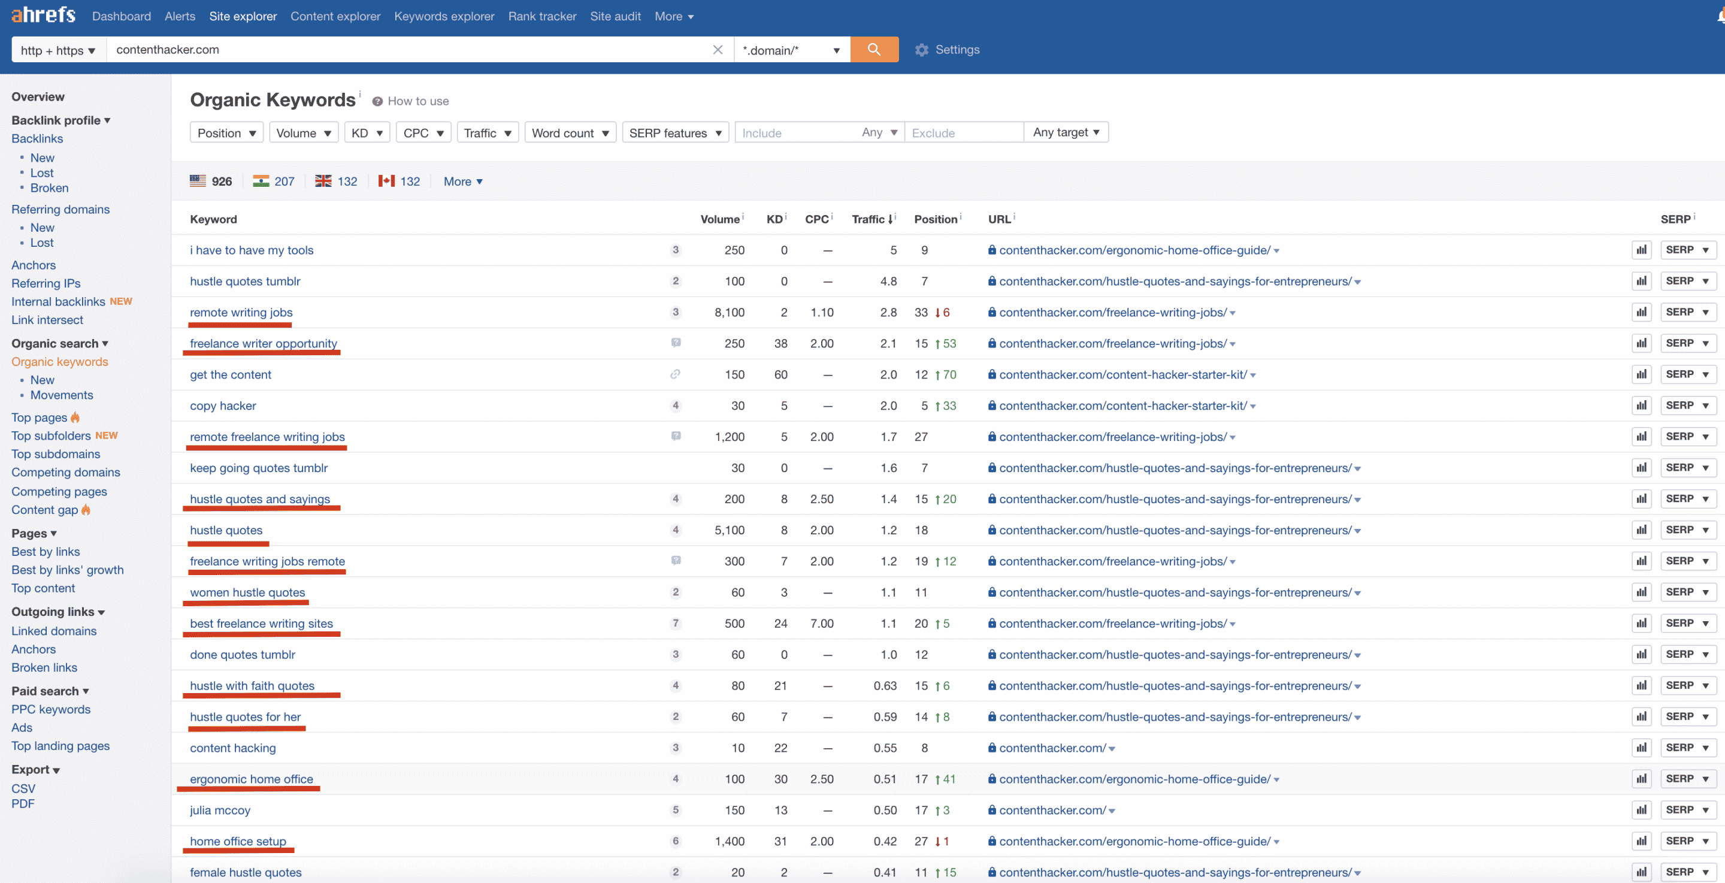Open Alerts in top navigation
This screenshot has width=1725, height=883.
pyautogui.click(x=180, y=16)
